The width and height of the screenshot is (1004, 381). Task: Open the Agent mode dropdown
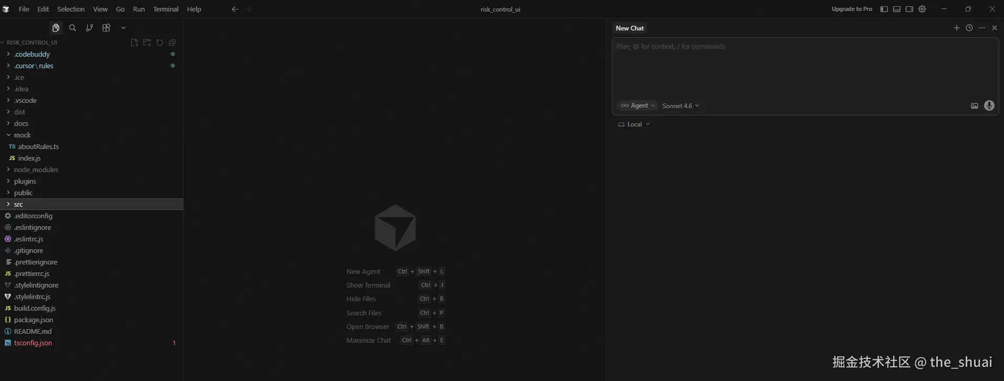(x=637, y=105)
